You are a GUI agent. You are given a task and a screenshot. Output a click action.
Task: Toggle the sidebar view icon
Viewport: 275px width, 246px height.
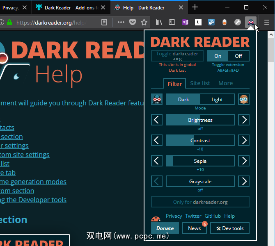click(172, 22)
